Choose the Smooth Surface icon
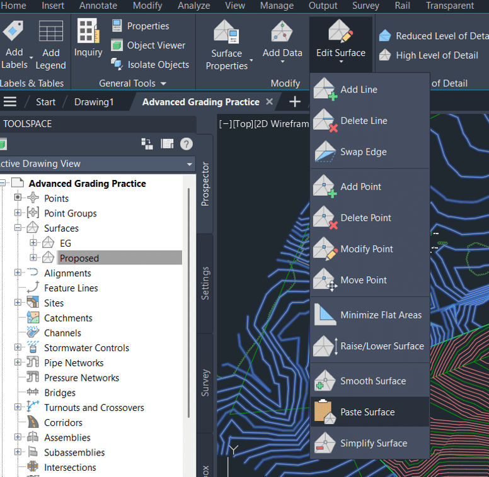 pyautogui.click(x=325, y=381)
